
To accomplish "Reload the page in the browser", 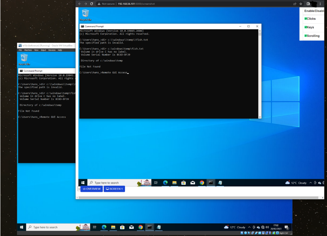I will click(x=92, y=4).
